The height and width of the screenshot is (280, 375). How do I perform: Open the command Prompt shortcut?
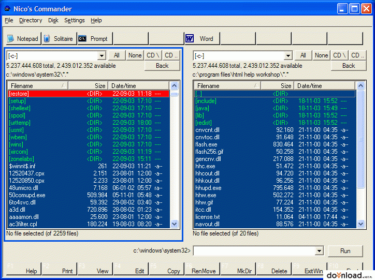pos(95,38)
